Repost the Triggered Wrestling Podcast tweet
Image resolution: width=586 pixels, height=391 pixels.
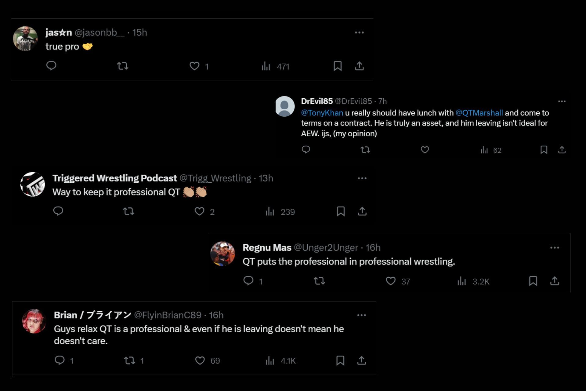[128, 211]
